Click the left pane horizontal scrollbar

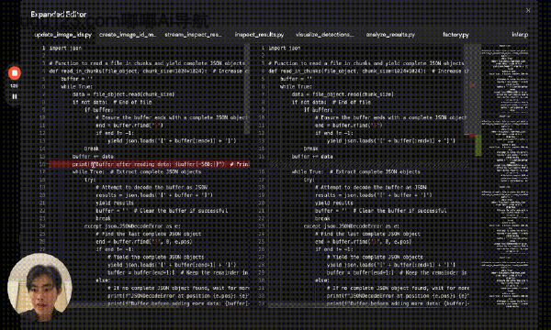pos(158,305)
